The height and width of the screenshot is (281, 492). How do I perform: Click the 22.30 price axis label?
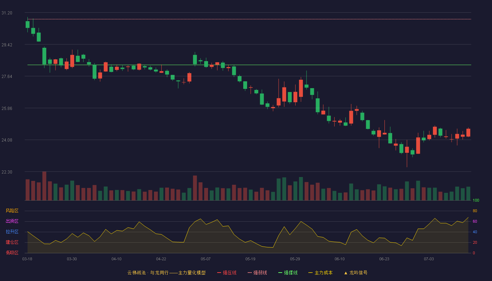point(7,172)
